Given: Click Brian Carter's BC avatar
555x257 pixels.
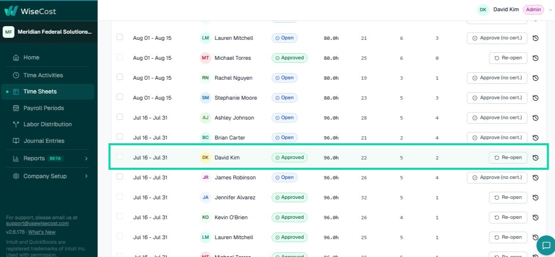Looking at the screenshot, I should [x=205, y=138].
